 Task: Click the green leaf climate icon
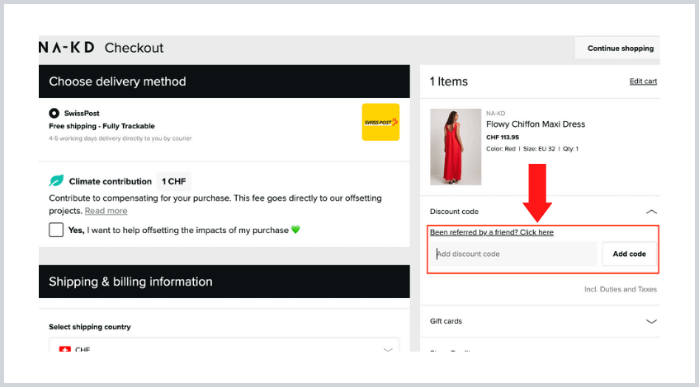pyautogui.click(x=56, y=181)
